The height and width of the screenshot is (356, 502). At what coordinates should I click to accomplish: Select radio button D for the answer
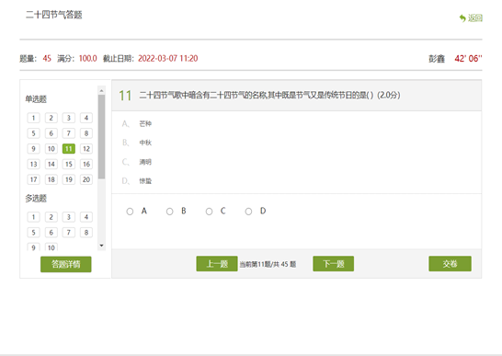tap(248, 212)
